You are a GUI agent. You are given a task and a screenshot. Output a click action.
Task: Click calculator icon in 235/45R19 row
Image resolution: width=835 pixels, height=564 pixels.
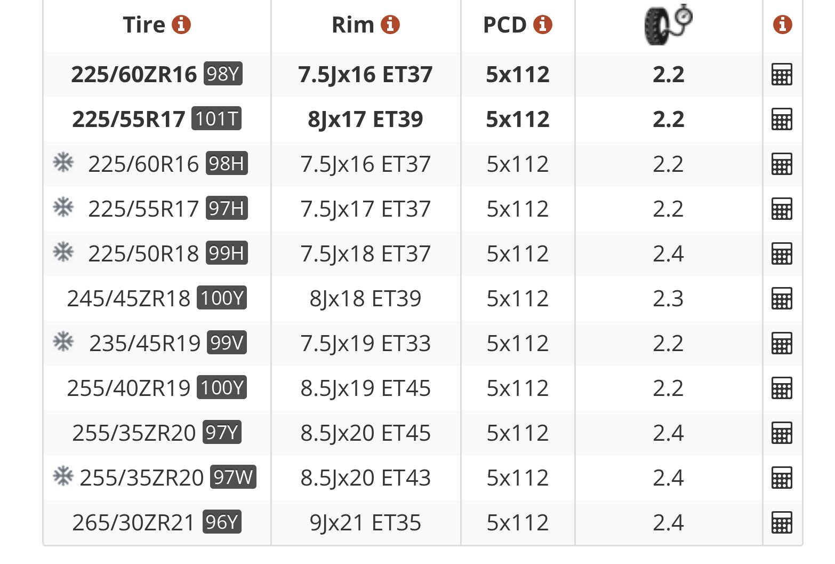click(782, 343)
